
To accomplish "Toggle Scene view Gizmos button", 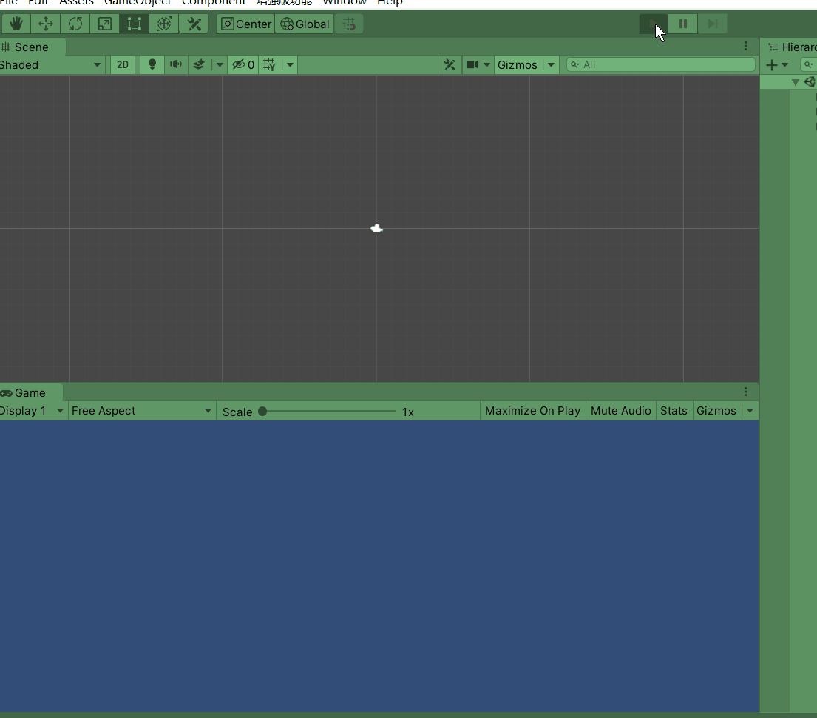I will pyautogui.click(x=517, y=64).
